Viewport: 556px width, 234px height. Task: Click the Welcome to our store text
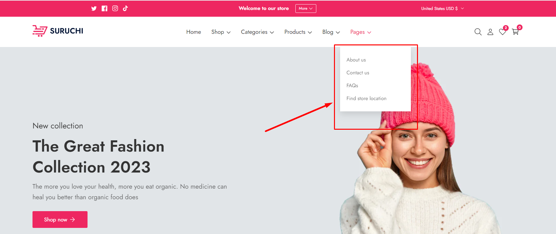point(264,8)
